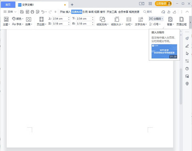Image resolution: width=192 pixels, height=151 pixels.
Task: Click the vertical document scrollbar
Action: (181, 86)
